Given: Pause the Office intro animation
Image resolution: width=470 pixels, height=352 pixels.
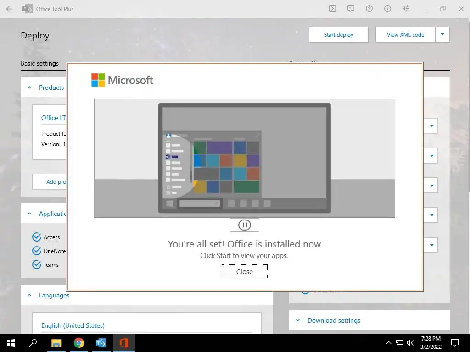Looking at the screenshot, I should coord(244,225).
